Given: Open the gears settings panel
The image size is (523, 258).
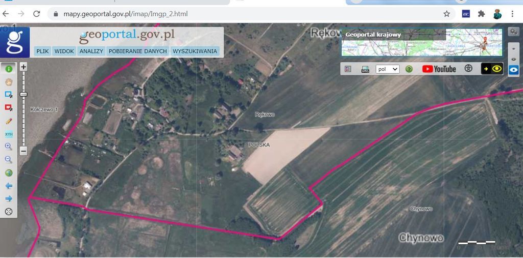Looking at the screenshot, I should click(513, 32).
